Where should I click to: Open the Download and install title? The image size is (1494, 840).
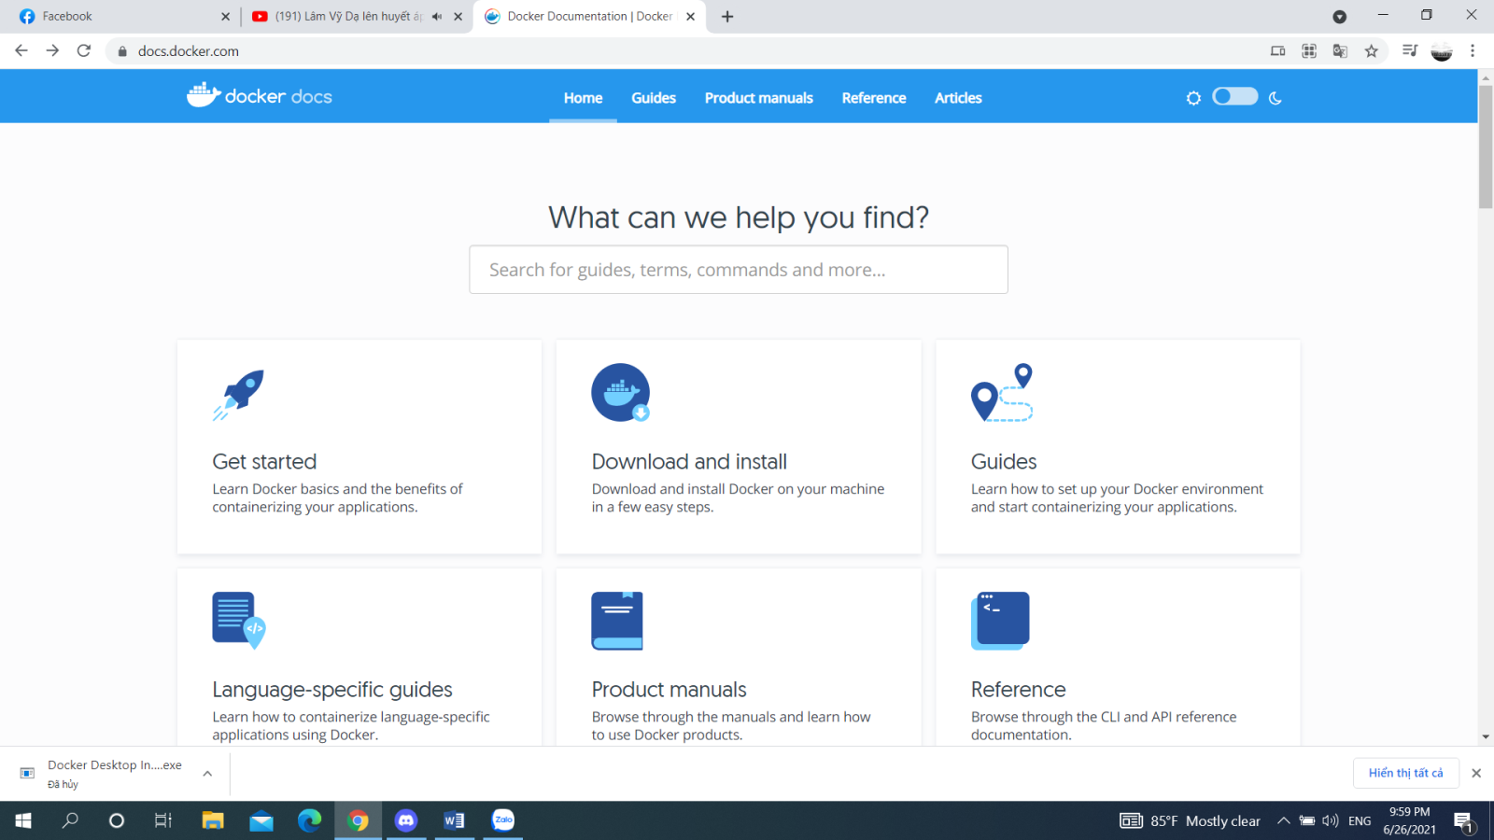coord(689,461)
